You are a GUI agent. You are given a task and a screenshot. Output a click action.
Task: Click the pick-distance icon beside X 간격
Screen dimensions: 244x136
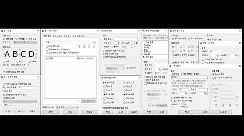point(237,97)
